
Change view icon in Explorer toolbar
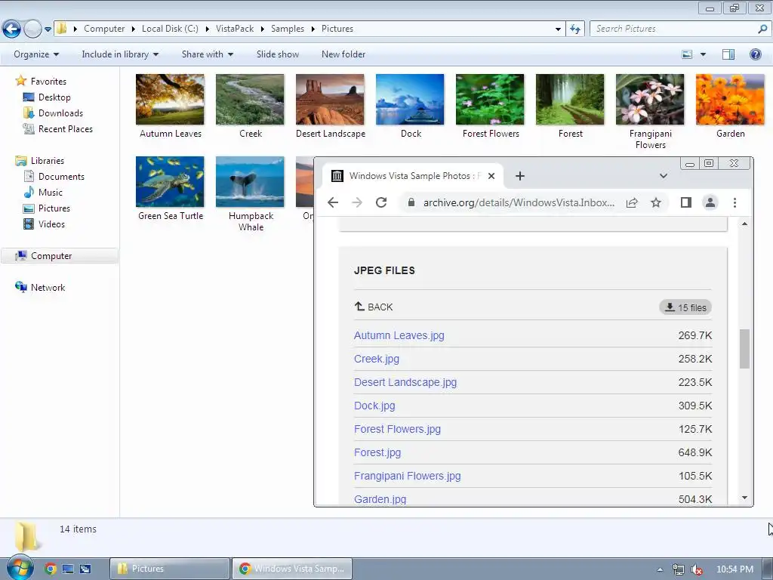(x=687, y=54)
